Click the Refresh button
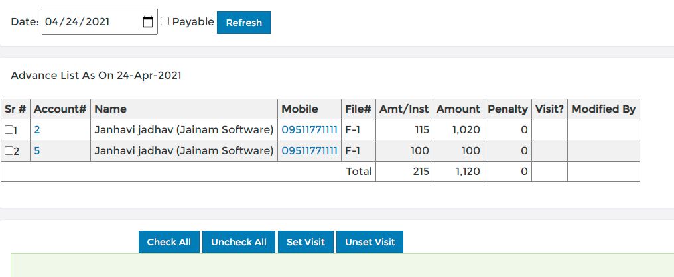This screenshot has width=674, height=277. click(x=243, y=23)
